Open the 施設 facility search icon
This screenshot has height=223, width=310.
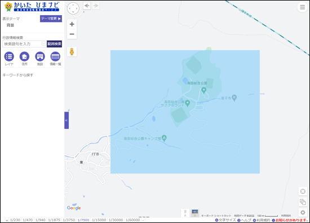click(x=40, y=57)
